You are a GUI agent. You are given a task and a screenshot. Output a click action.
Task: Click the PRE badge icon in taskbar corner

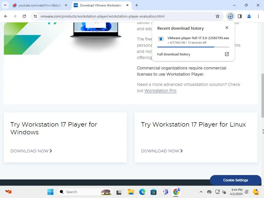click(256, 192)
